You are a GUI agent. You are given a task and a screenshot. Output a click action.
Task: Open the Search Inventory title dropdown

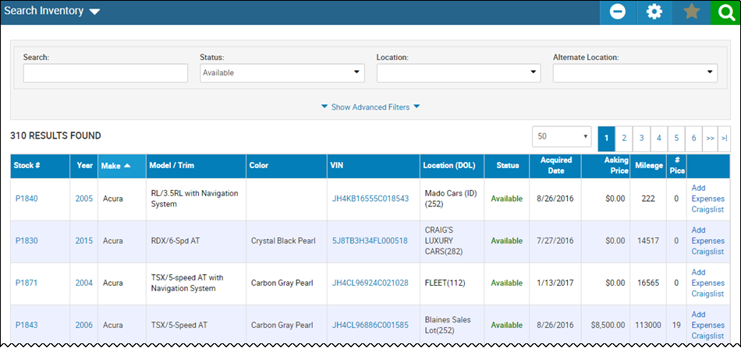tap(52, 12)
